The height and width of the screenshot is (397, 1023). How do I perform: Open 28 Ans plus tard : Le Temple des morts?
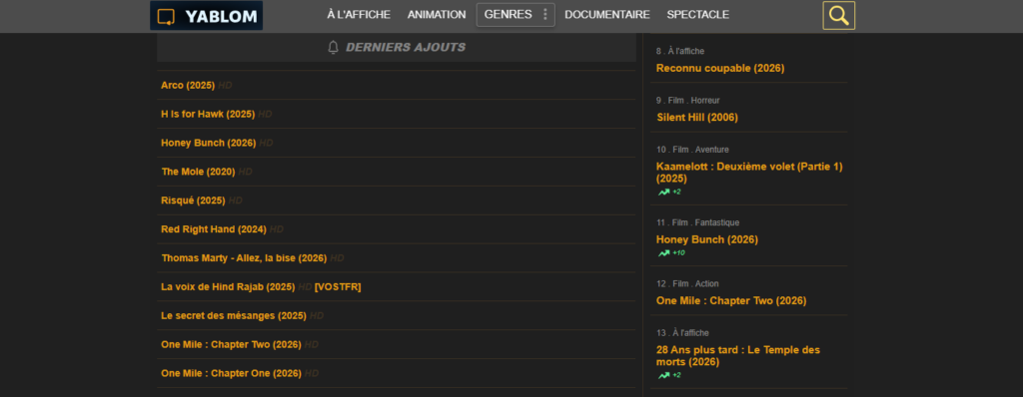738,356
